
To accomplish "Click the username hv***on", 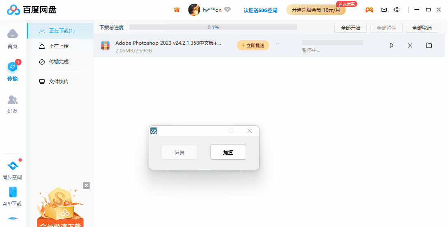I will [x=212, y=10].
